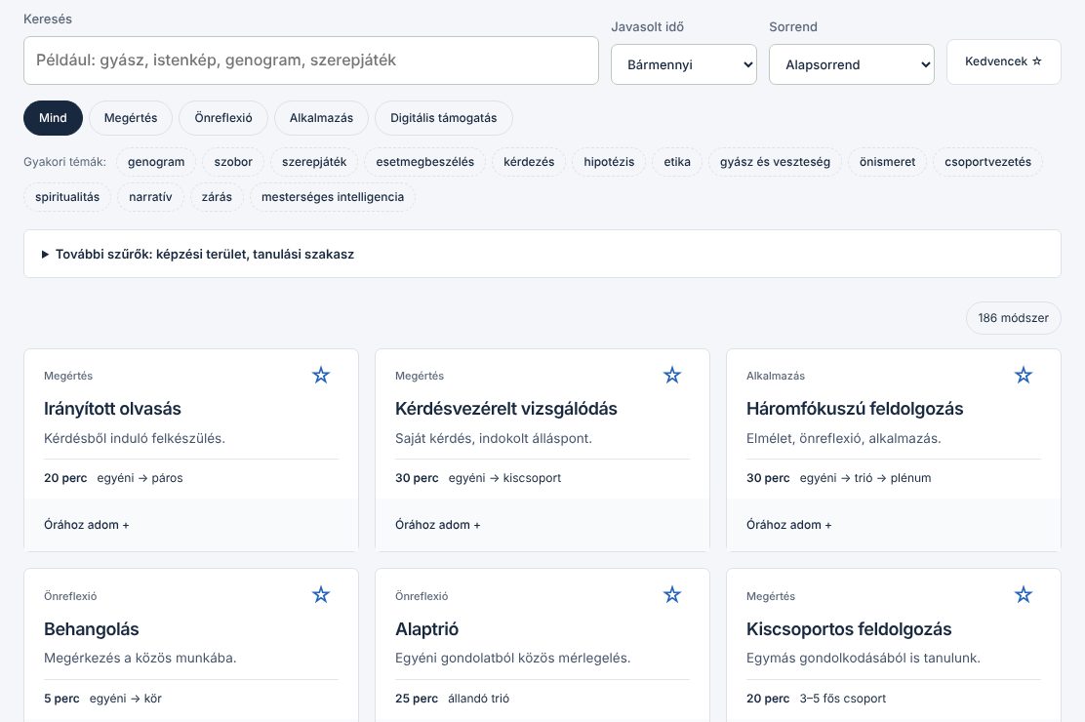Filter by esetmegbeszélés topic
Viewport: 1085px width, 722px height.
[x=424, y=162]
